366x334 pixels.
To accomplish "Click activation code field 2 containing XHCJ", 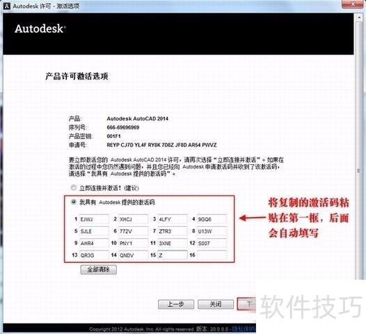I will coord(133,219).
